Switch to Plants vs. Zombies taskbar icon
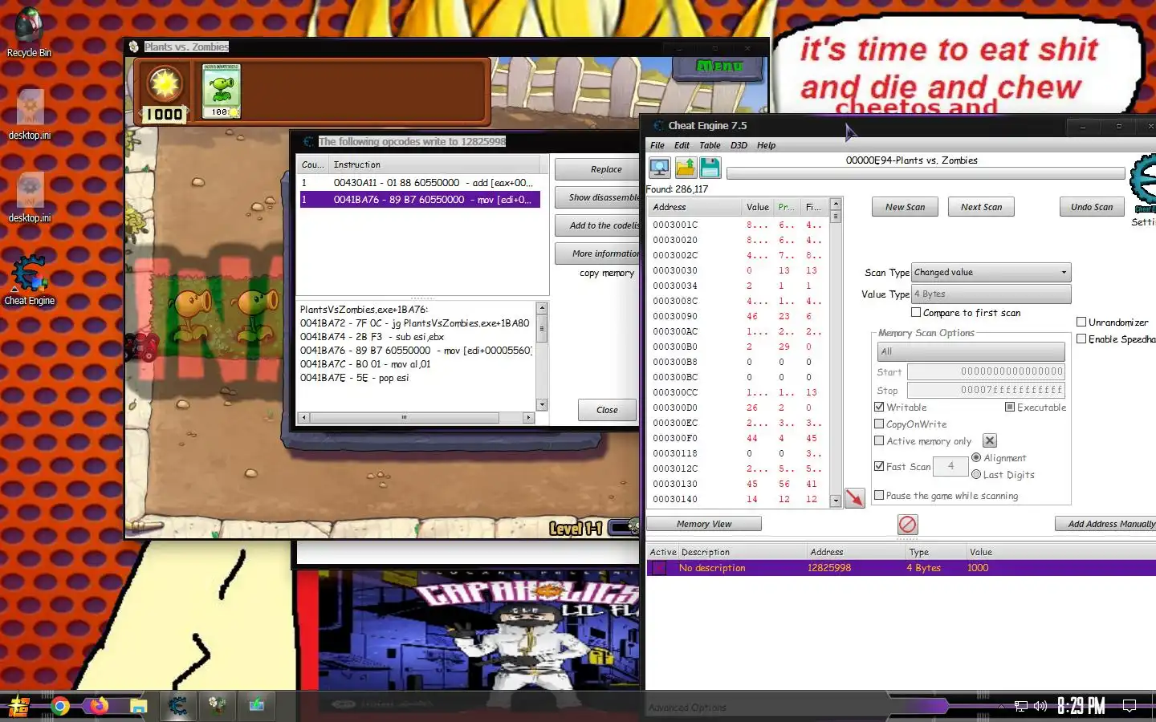 [217, 706]
